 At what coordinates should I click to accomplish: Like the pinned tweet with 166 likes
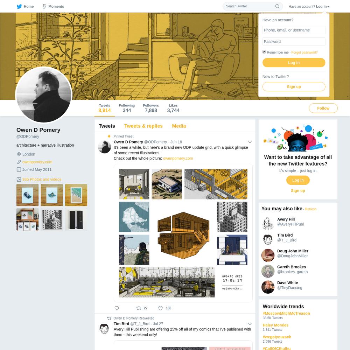(x=160, y=308)
